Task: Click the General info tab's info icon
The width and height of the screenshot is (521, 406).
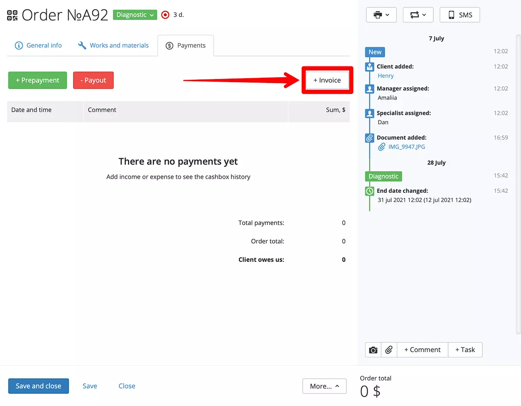Action: click(19, 45)
